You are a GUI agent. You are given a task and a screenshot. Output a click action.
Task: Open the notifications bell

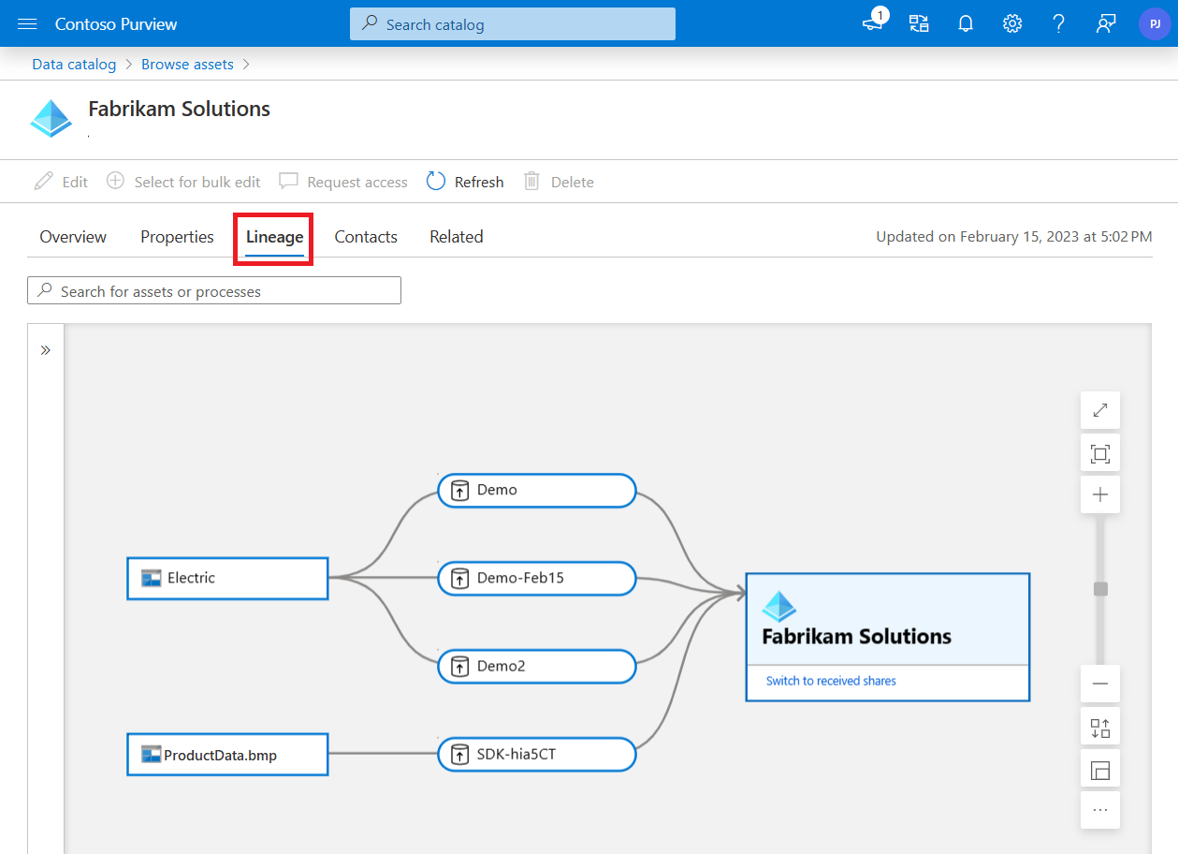[x=966, y=23]
